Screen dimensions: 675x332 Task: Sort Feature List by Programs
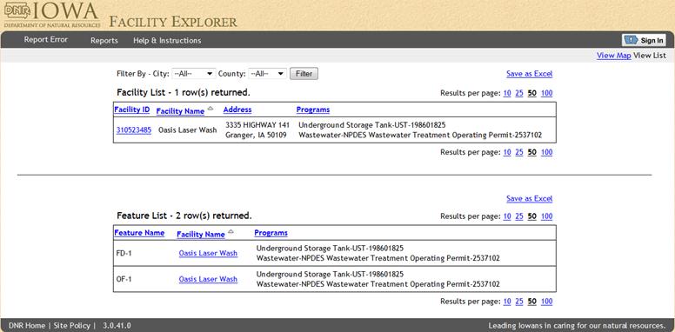(x=271, y=233)
